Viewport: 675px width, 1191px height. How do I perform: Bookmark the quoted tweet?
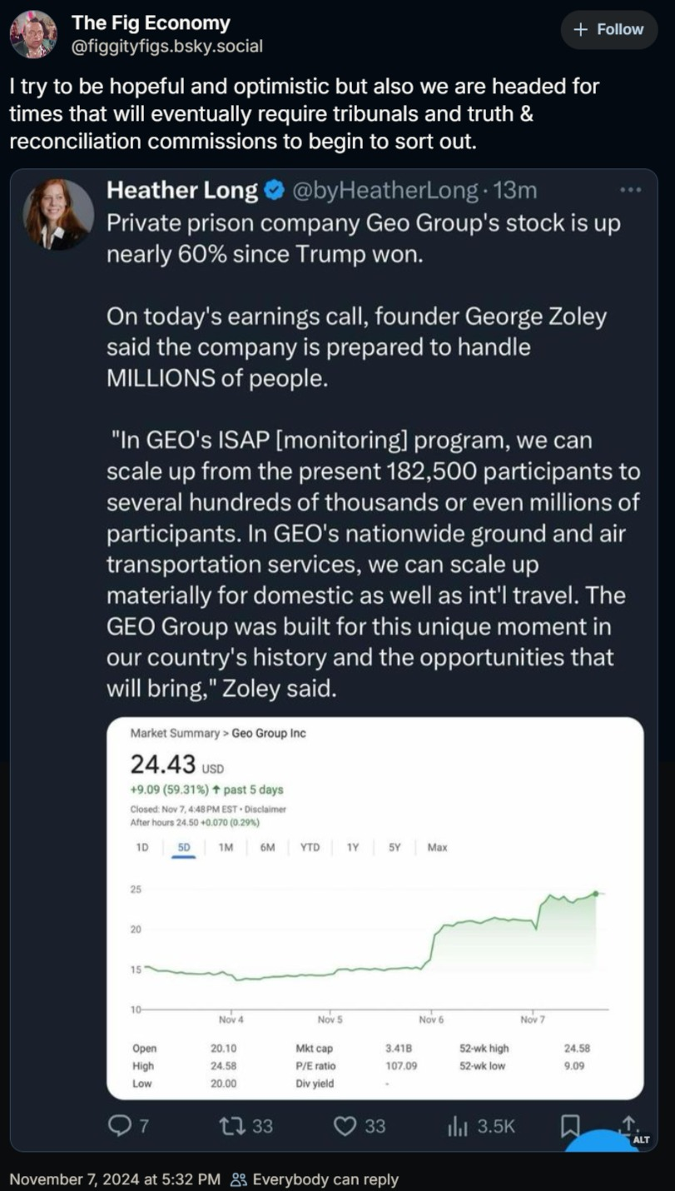point(570,1126)
